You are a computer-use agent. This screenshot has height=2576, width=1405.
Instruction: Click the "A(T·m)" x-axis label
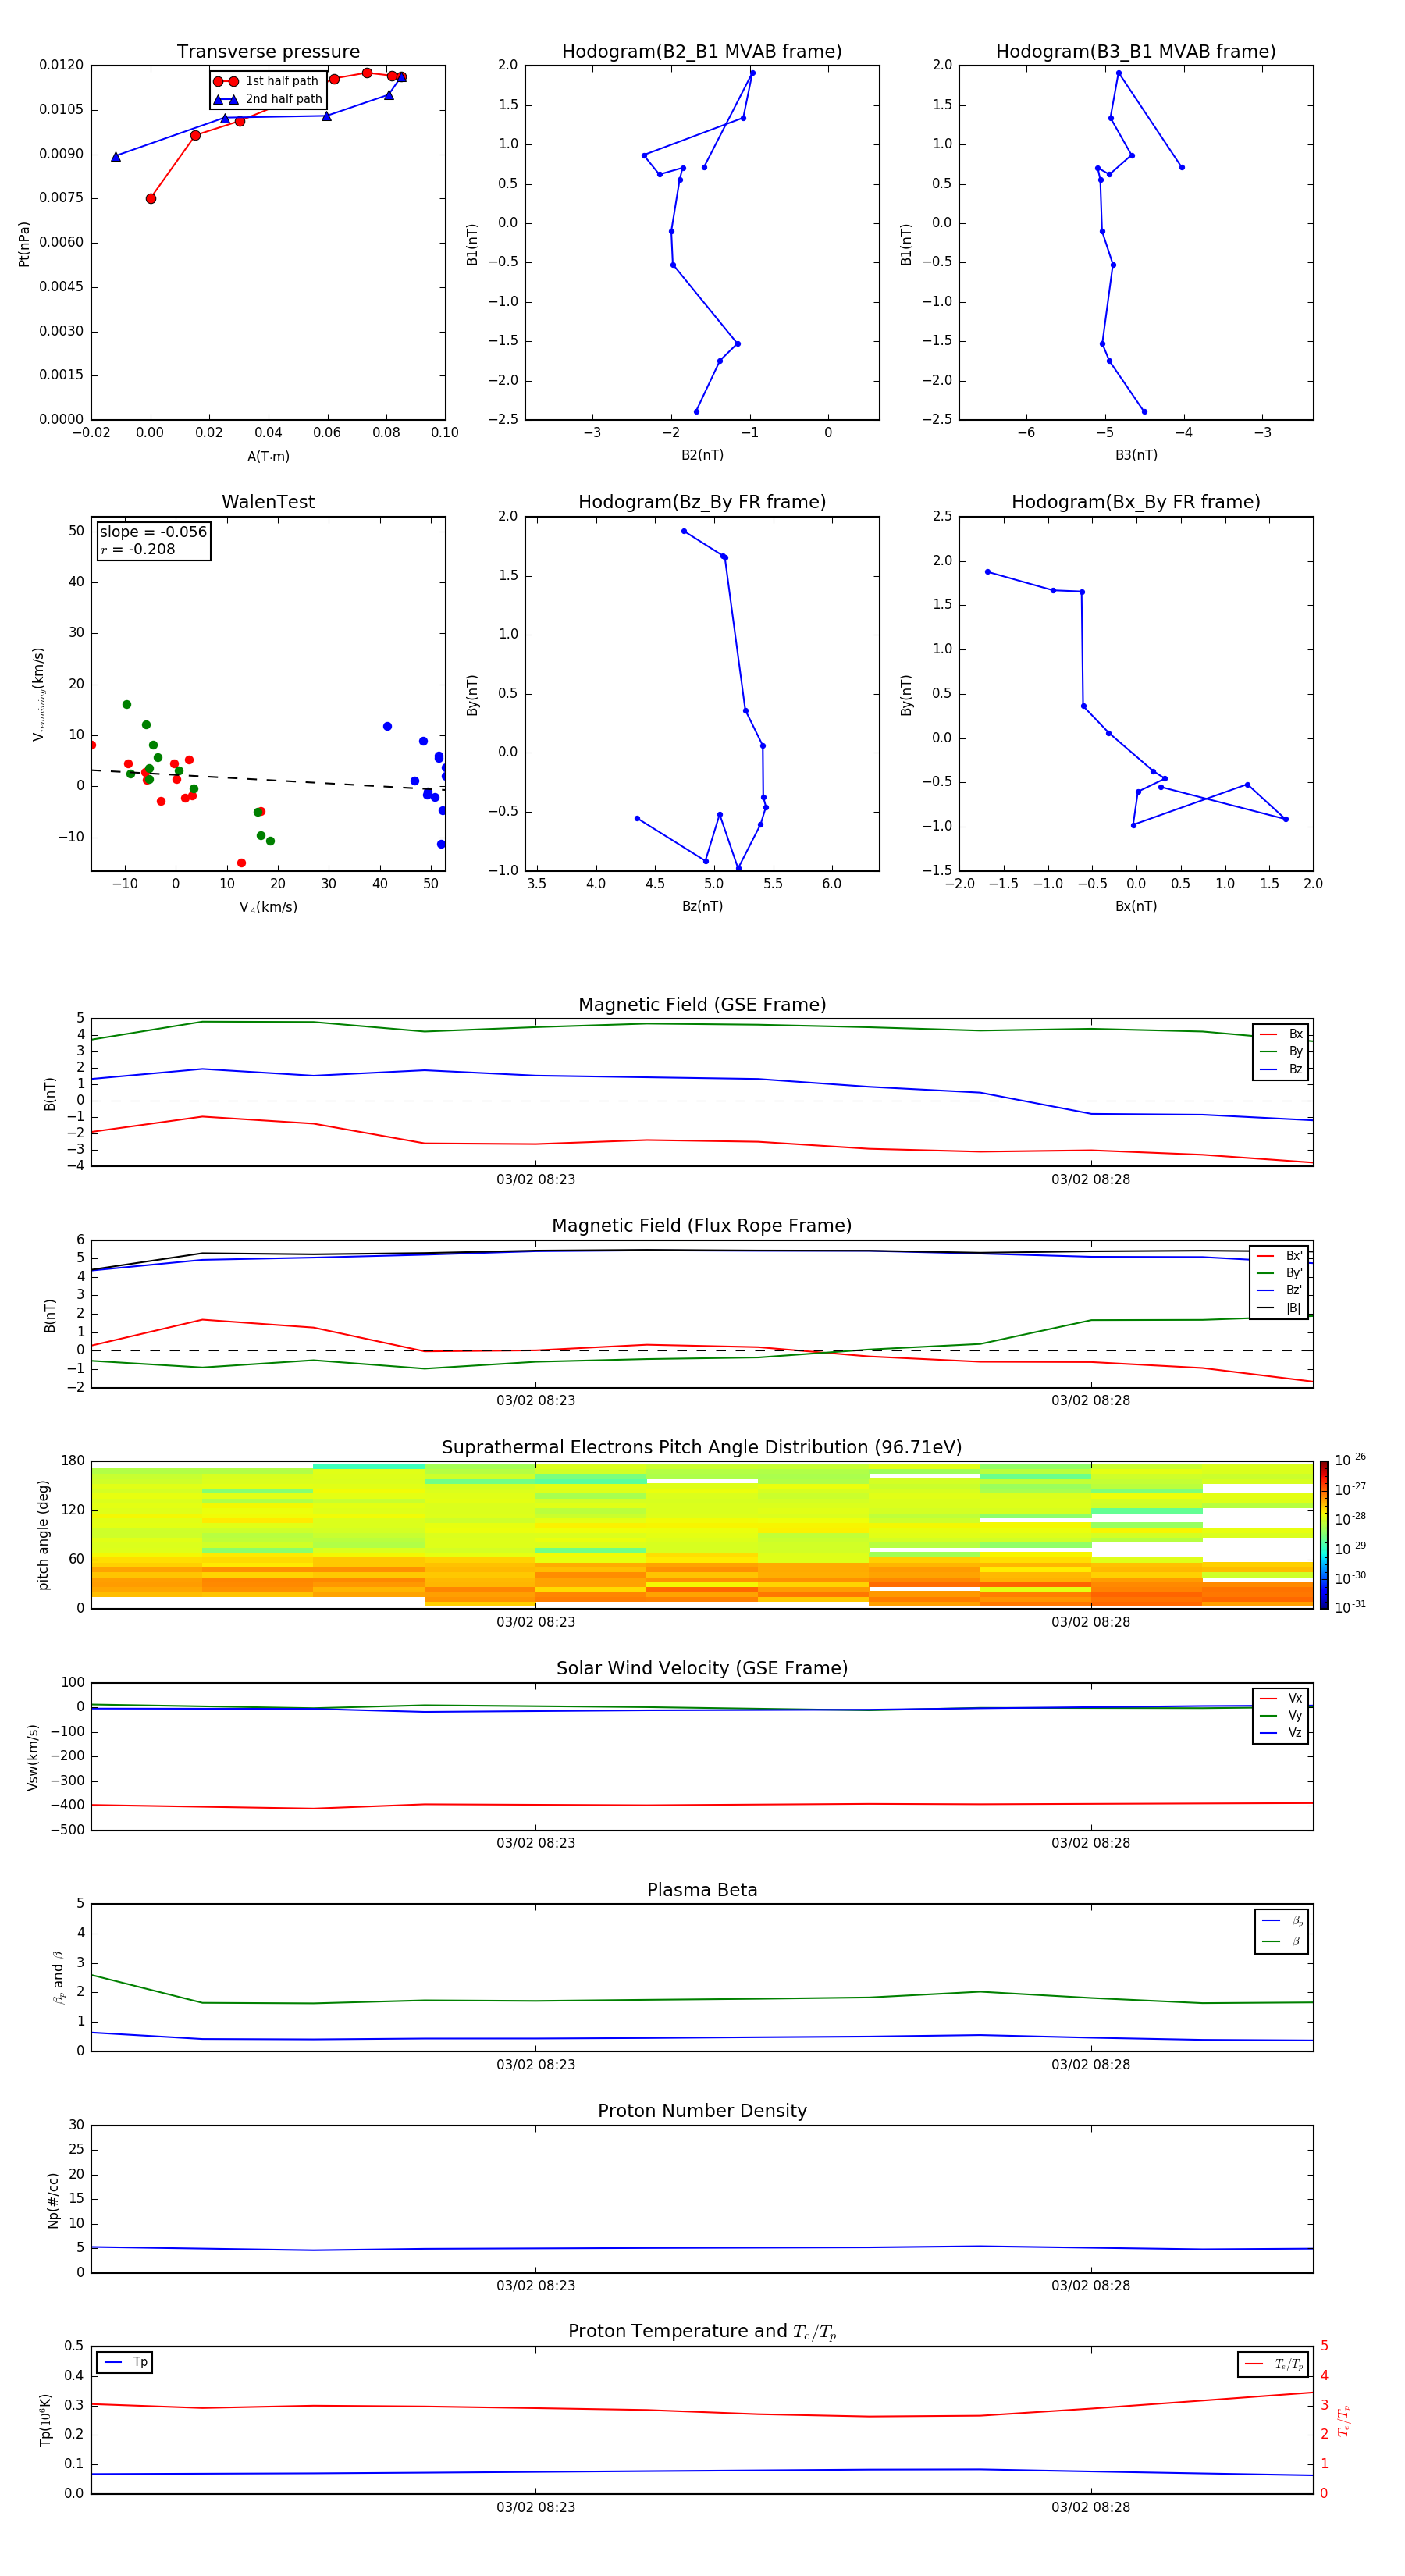[x=268, y=457]
